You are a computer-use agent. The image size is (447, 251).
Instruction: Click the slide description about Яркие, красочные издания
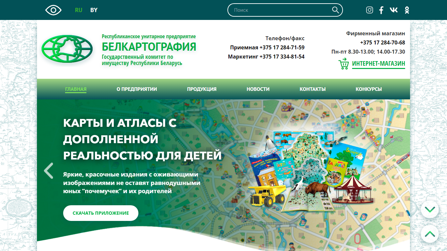point(132,183)
